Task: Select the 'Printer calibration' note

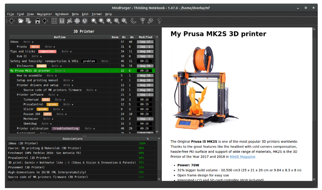Action: [x=82, y=128]
